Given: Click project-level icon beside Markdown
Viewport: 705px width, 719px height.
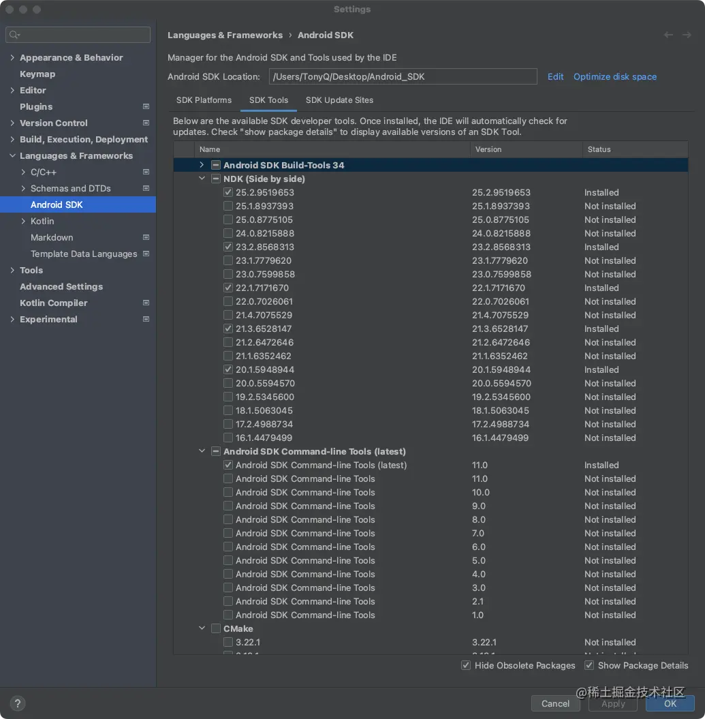Looking at the screenshot, I should tap(146, 238).
